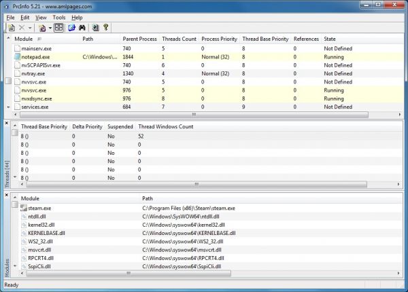Image resolution: width=408 pixels, height=292 pixels.
Task: Close the Modules panel with its X
Action: [7, 195]
